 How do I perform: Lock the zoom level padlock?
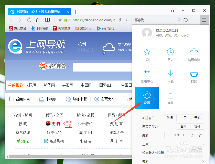pyautogui.click(x=192, y=135)
